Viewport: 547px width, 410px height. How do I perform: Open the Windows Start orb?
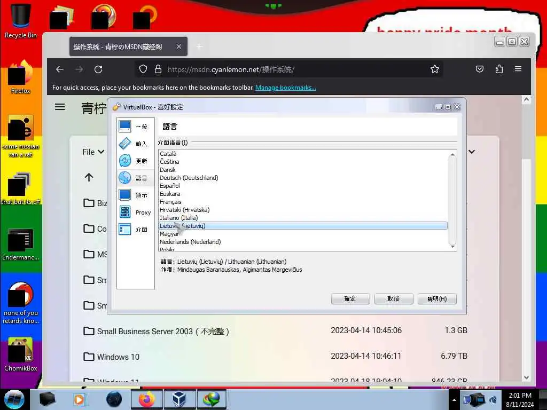point(14,399)
